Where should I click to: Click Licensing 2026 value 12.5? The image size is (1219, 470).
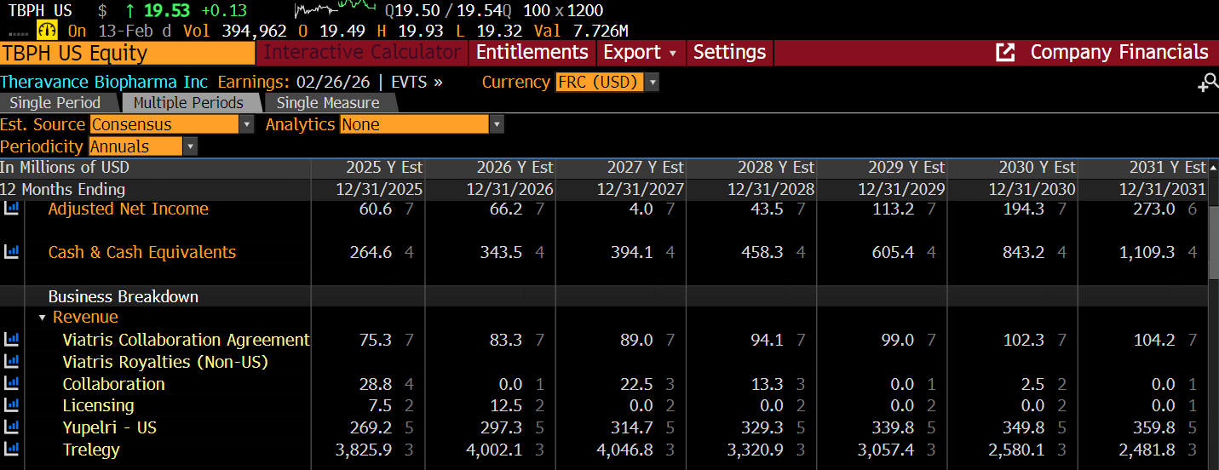[x=506, y=405]
